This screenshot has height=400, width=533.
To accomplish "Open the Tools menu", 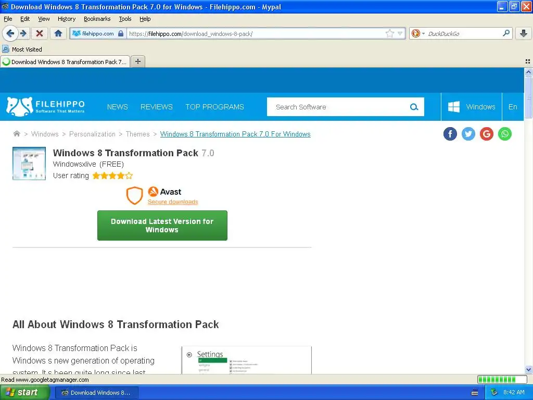I will pos(125,19).
